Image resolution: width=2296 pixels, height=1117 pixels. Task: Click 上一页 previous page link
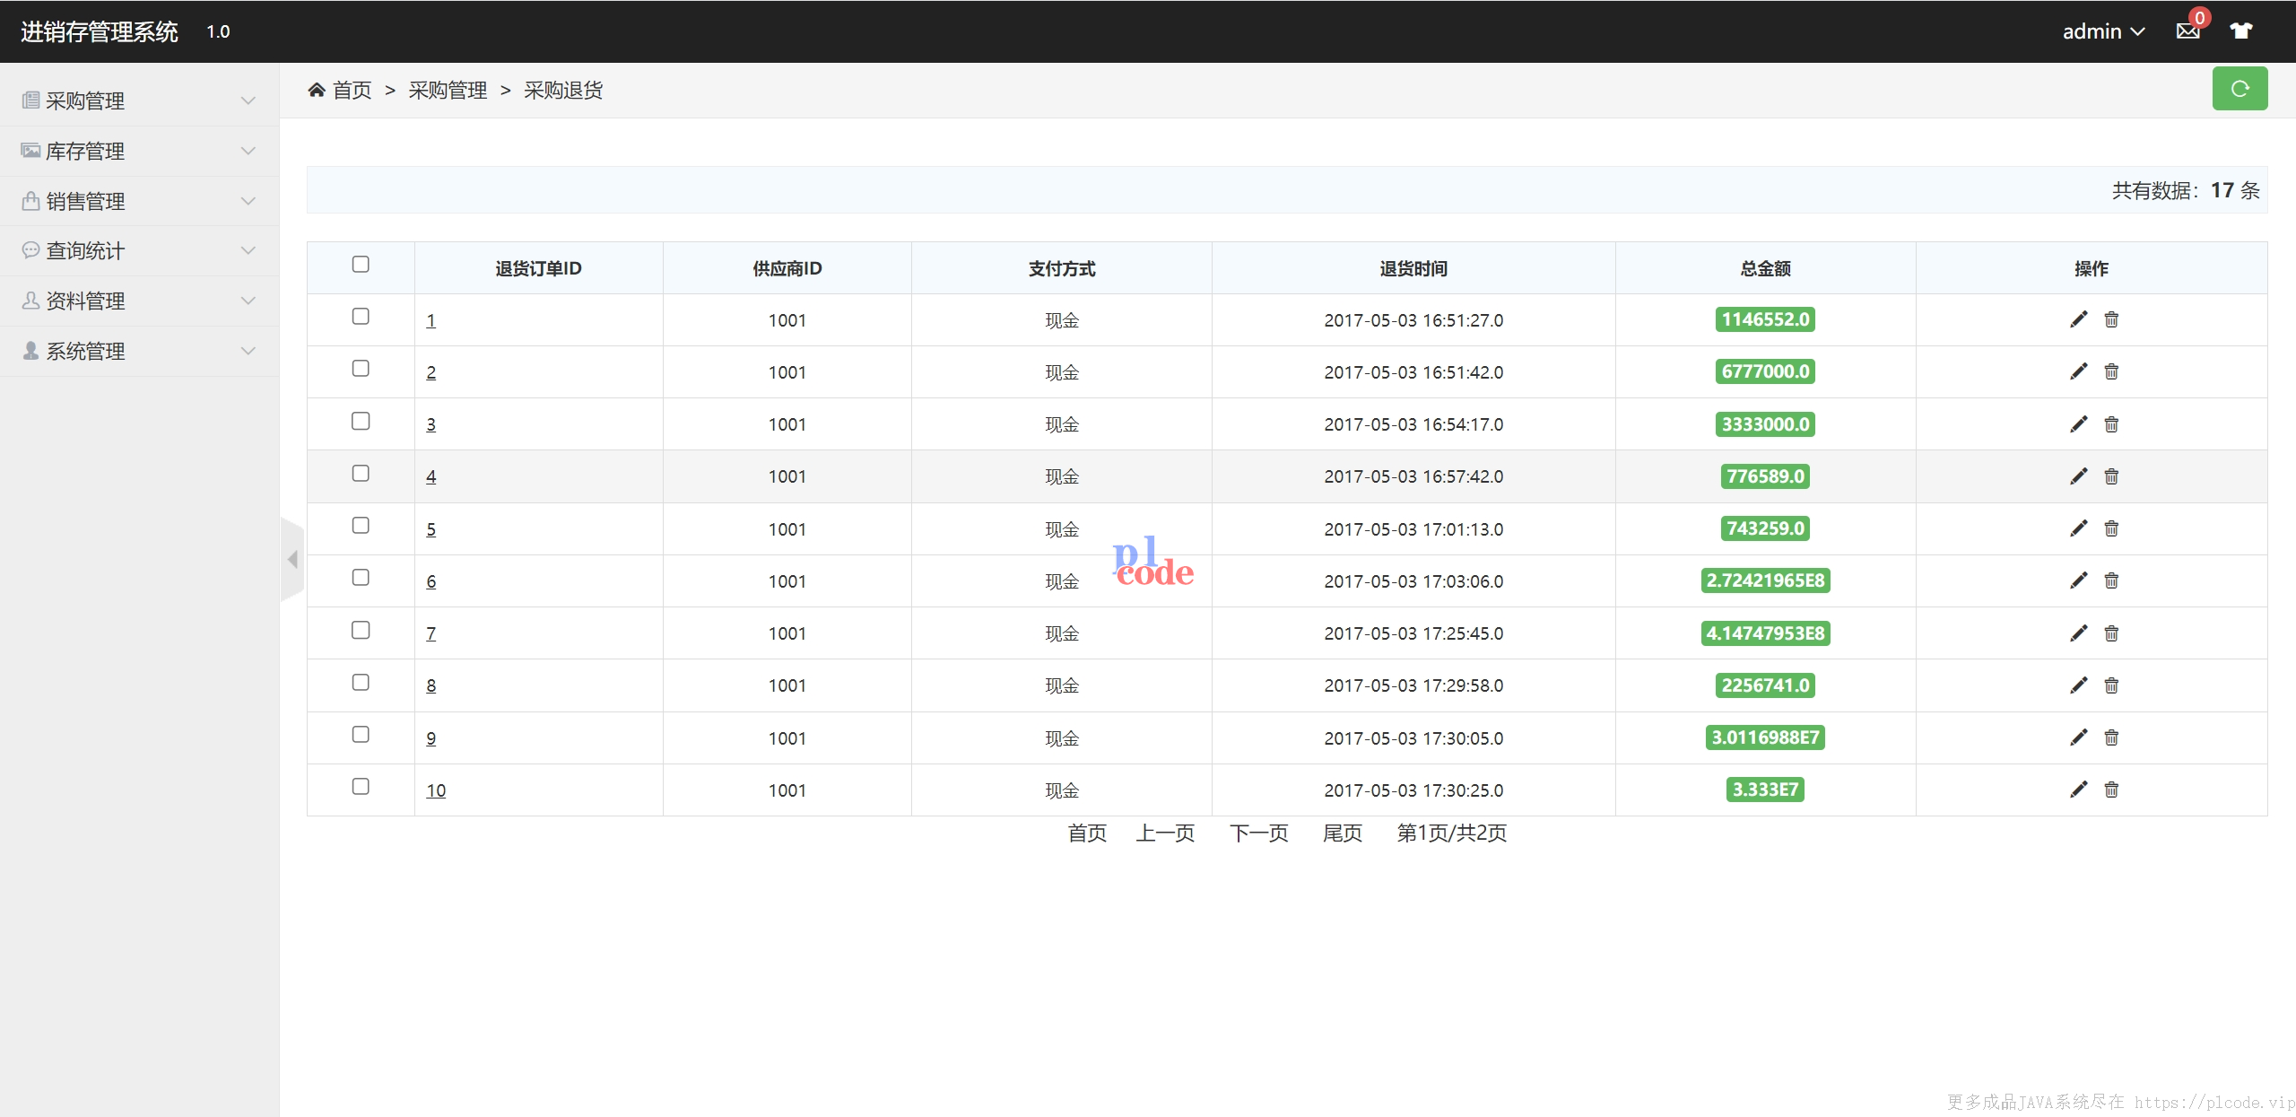[x=1165, y=833]
